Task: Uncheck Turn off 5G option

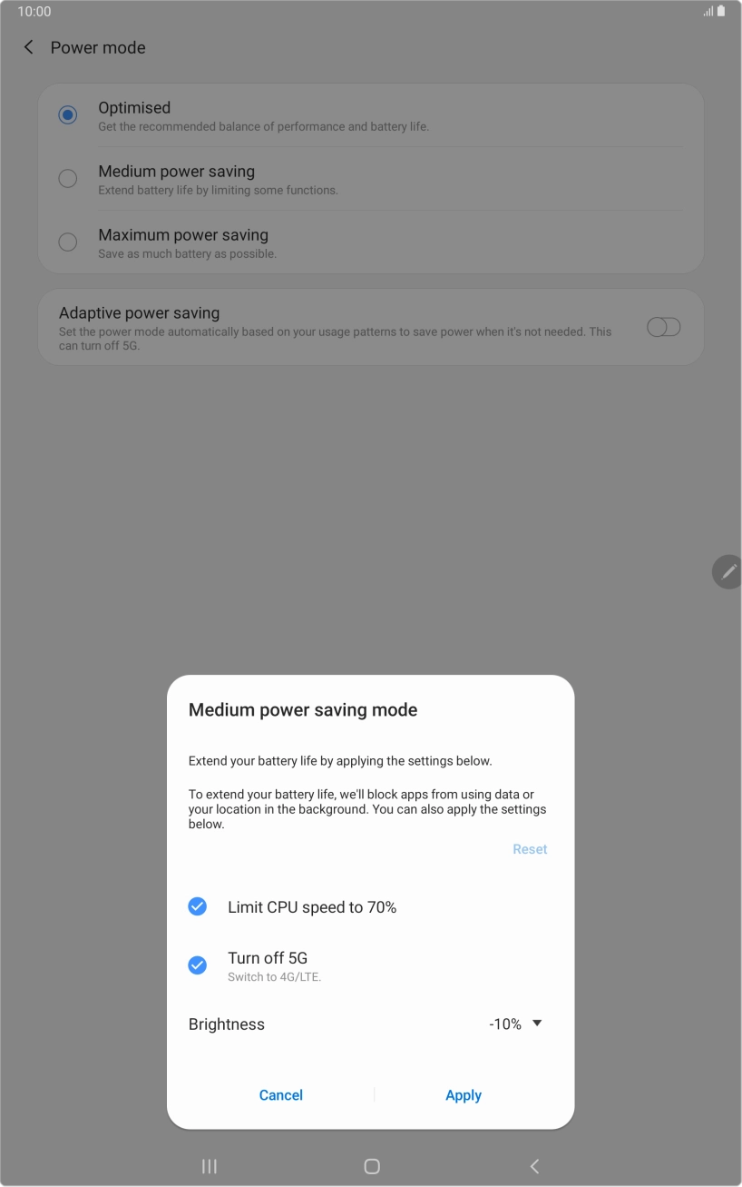Action: coord(197,964)
